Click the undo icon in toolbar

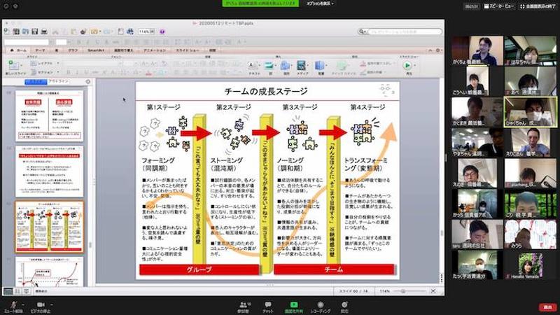click(x=94, y=31)
